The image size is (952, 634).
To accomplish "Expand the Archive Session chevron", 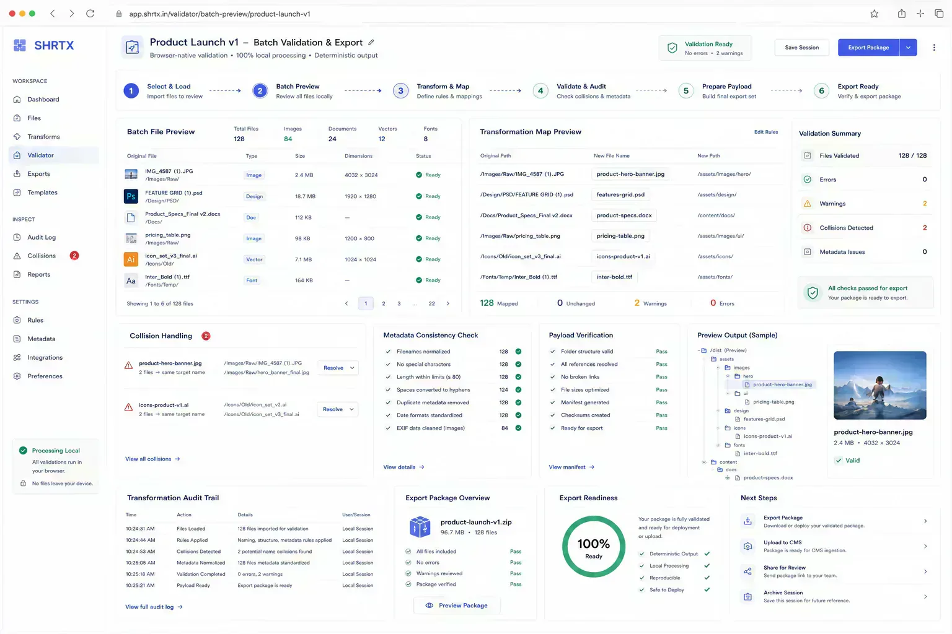I will tap(925, 597).
